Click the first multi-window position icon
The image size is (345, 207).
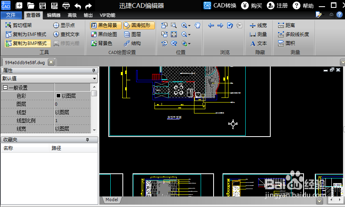[x=164, y=25]
